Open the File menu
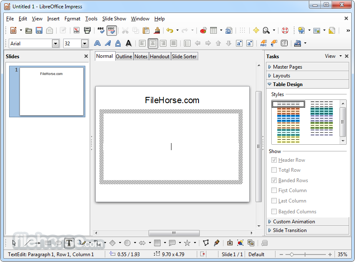The height and width of the screenshot is (262, 355). click(10, 19)
